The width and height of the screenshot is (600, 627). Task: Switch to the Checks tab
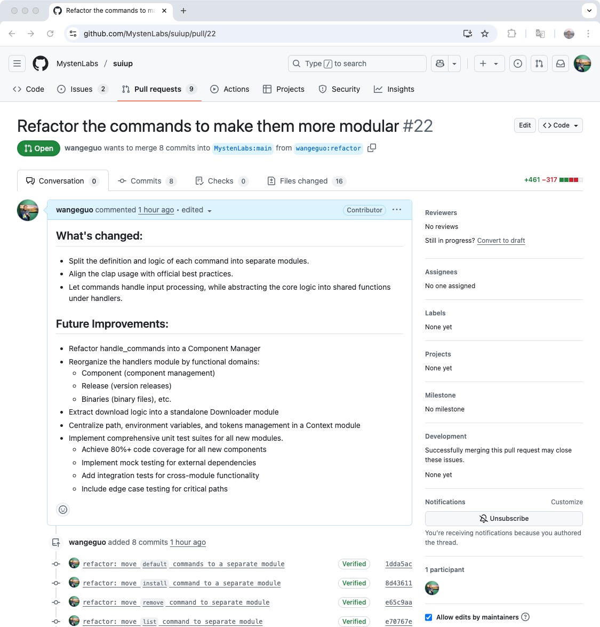[x=222, y=181]
